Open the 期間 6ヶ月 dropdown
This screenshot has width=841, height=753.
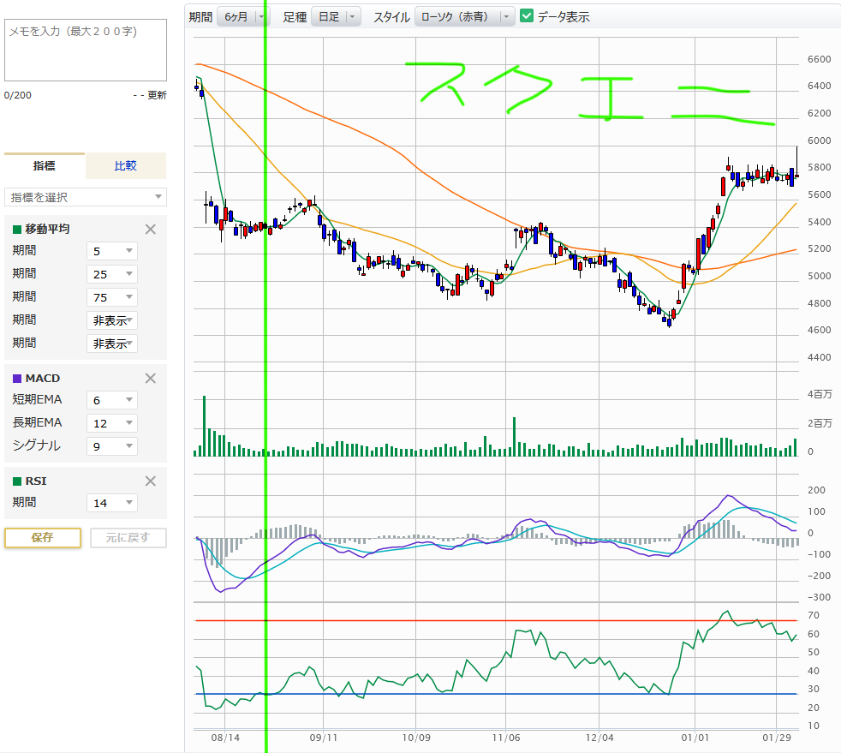click(x=242, y=16)
